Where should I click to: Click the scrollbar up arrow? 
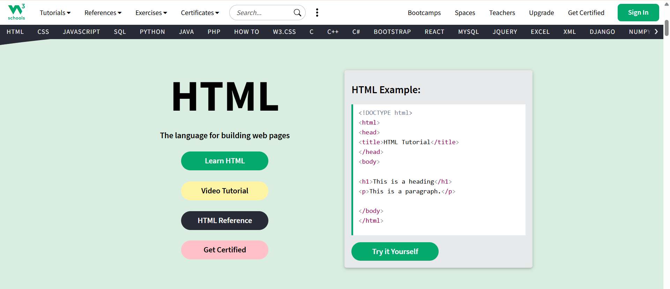tap(667, 5)
